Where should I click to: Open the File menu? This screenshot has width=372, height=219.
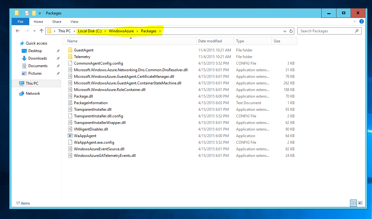20,22
